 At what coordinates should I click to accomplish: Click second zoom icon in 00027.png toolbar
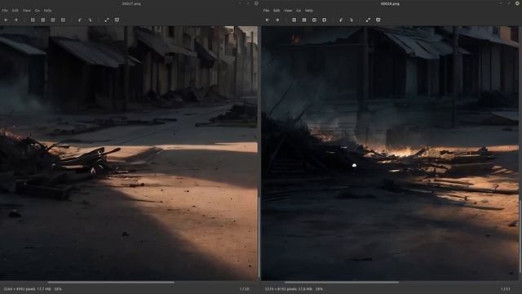pos(43,20)
